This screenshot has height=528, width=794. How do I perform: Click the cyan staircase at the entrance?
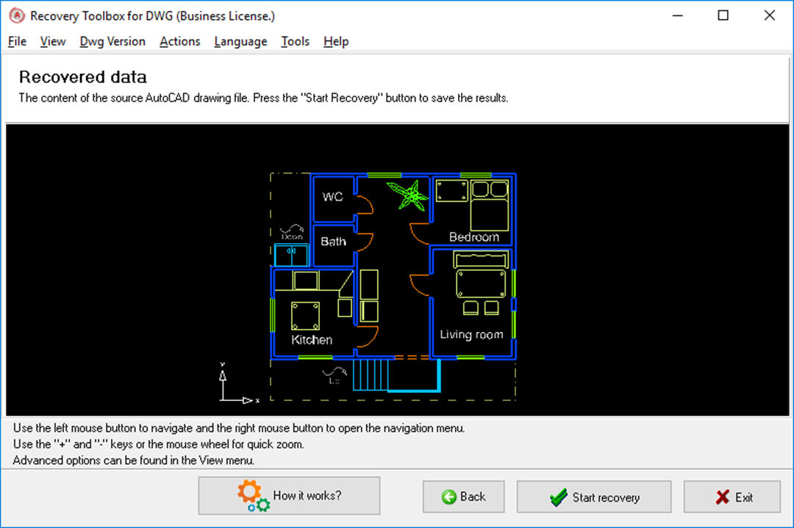pos(371,375)
